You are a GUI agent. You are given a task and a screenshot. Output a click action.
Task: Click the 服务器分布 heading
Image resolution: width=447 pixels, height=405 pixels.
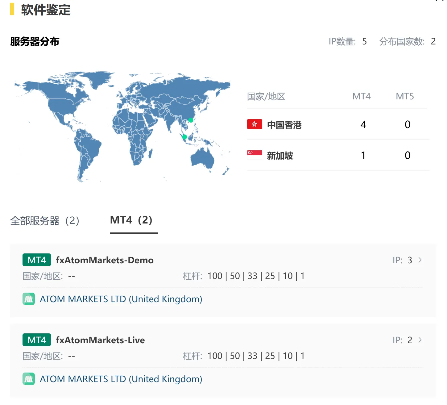[x=35, y=41]
